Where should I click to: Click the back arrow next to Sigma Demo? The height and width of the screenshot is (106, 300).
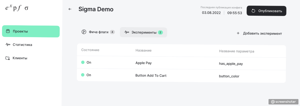click(70, 9)
